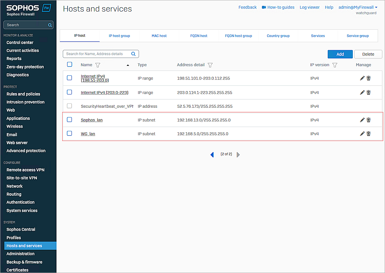Open the IP version filter dropdown
385x273 pixels.
(x=335, y=65)
